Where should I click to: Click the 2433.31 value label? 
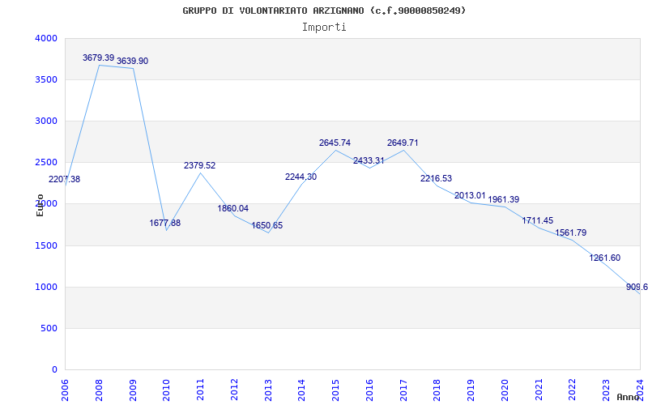pyautogui.click(x=369, y=160)
